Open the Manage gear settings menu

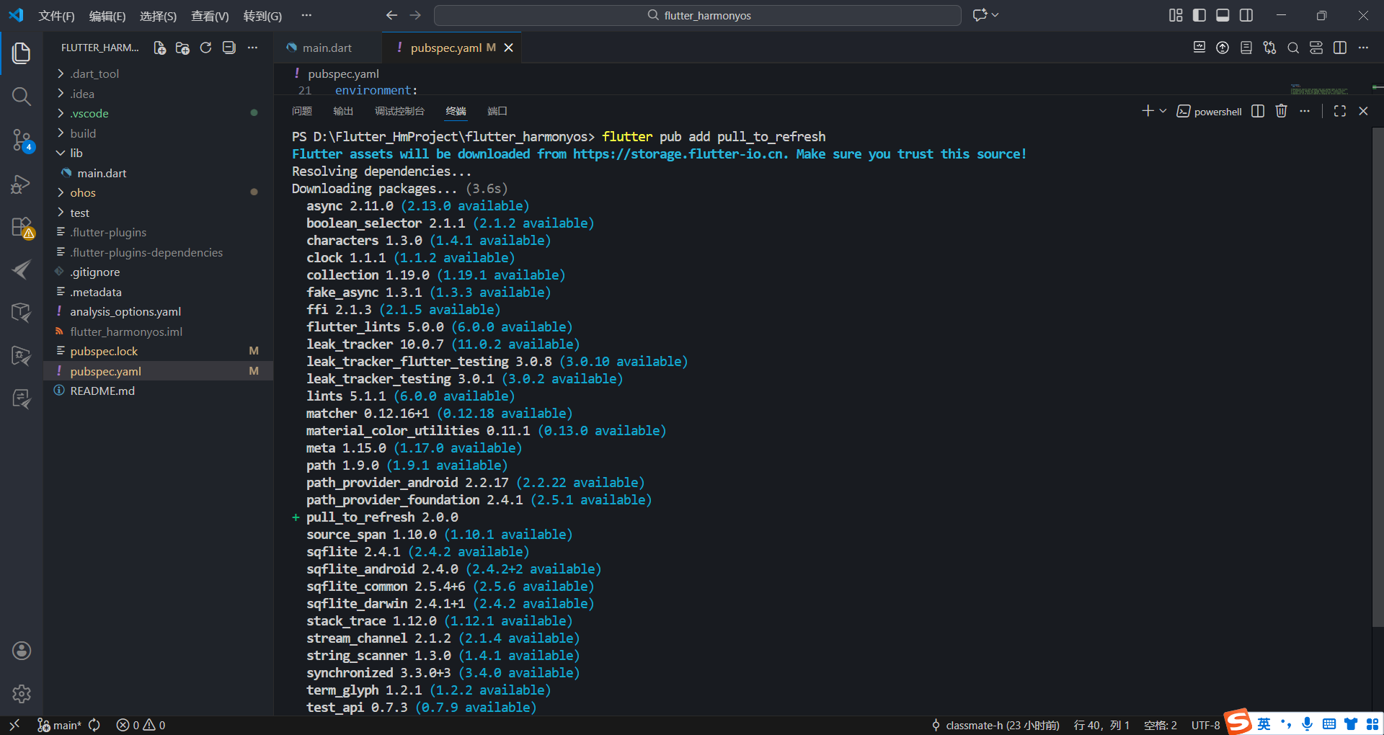pyautogui.click(x=22, y=694)
